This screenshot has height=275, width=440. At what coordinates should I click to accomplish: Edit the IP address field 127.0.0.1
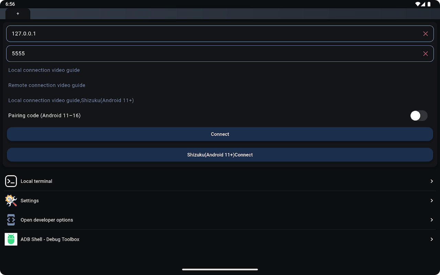220,34
